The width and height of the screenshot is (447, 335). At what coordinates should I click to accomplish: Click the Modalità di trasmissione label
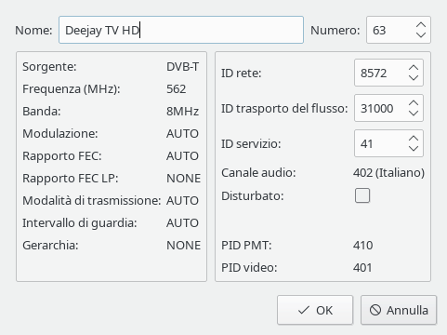(92, 201)
